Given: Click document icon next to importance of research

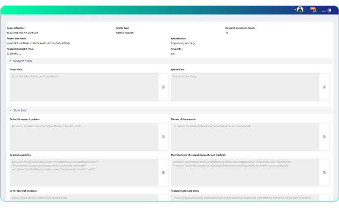Looking at the screenshot, I should pyautogui.click(x=324, y=173).
